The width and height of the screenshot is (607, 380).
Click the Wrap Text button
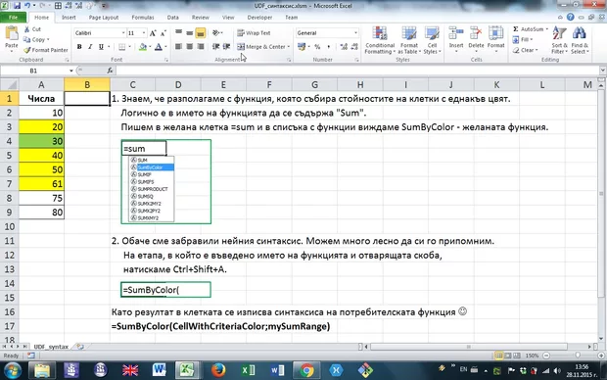point(254,33)
